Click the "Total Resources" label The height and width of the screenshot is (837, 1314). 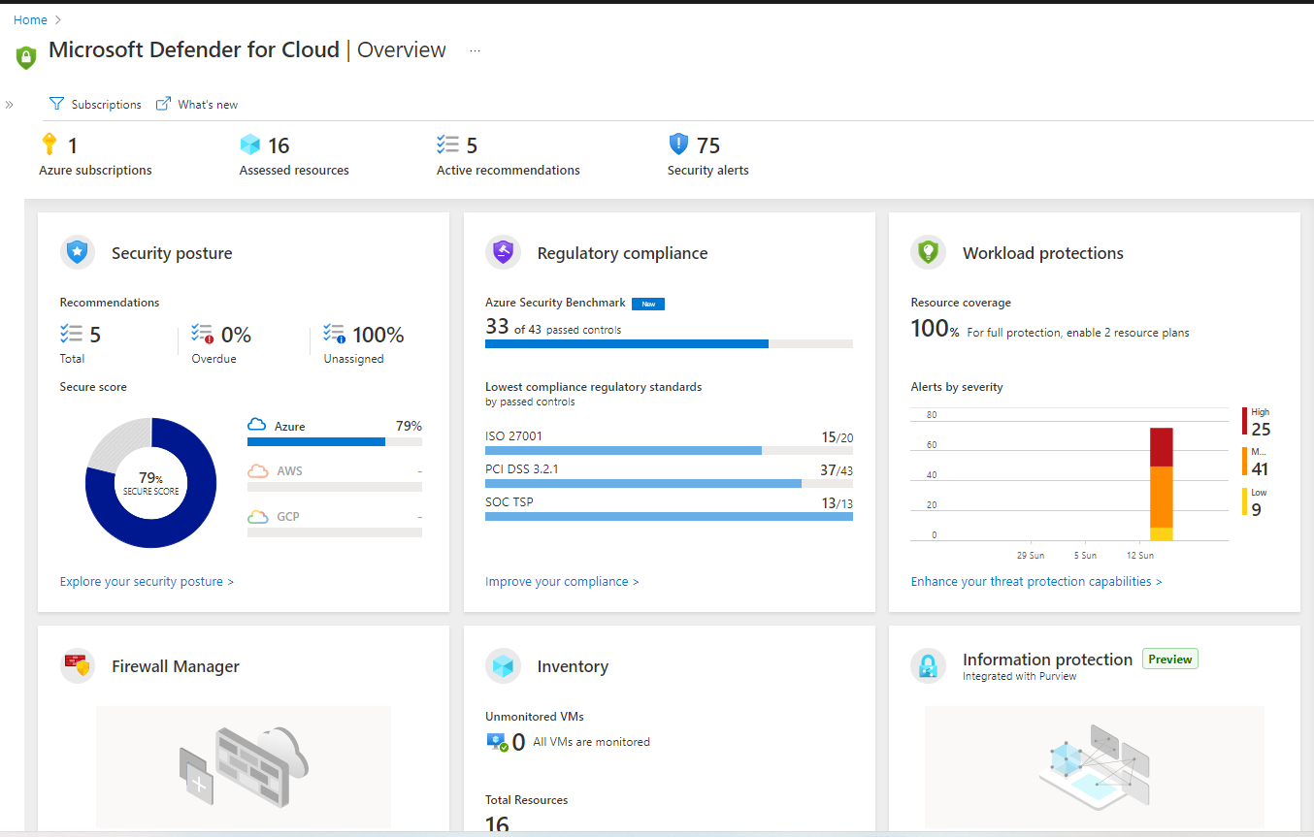pyautogui.click(x=527, y=800)
